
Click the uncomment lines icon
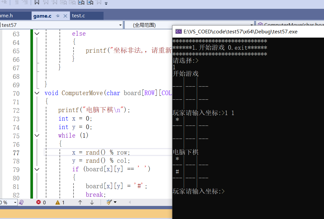(x=25, y=2)
